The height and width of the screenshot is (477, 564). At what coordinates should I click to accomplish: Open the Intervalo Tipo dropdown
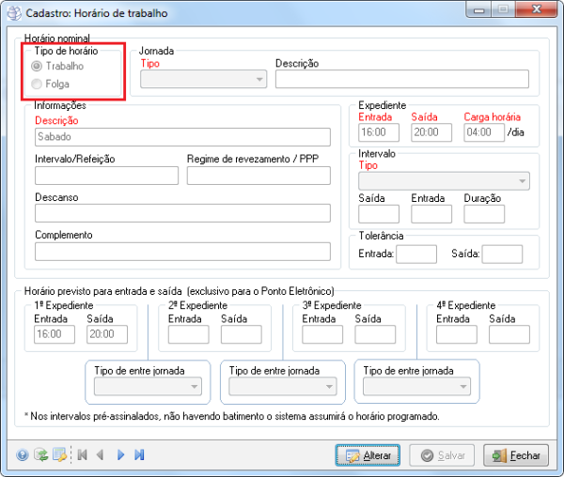pyautogui.click(x=444, y=181)
